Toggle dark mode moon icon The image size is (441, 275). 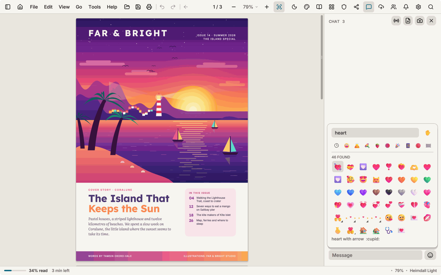click(294, 7)
